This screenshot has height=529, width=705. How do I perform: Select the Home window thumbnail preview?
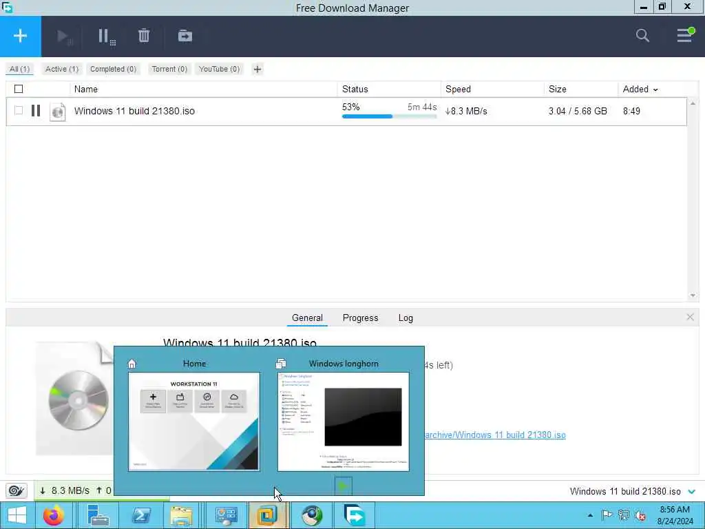coord(193,422)
